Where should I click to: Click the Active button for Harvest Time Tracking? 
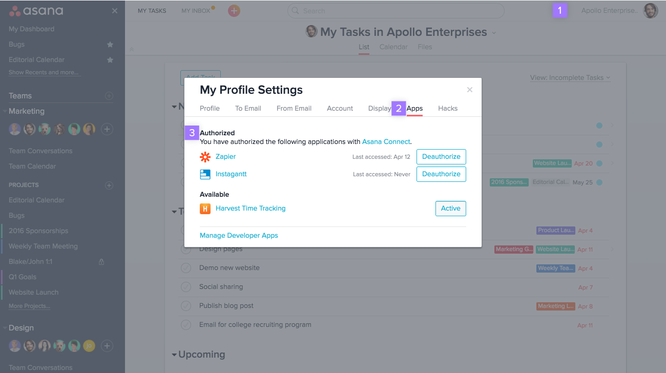tap(451, 209)
